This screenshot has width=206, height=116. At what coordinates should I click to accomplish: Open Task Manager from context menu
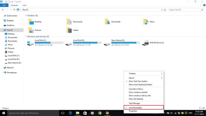point(144,103)
